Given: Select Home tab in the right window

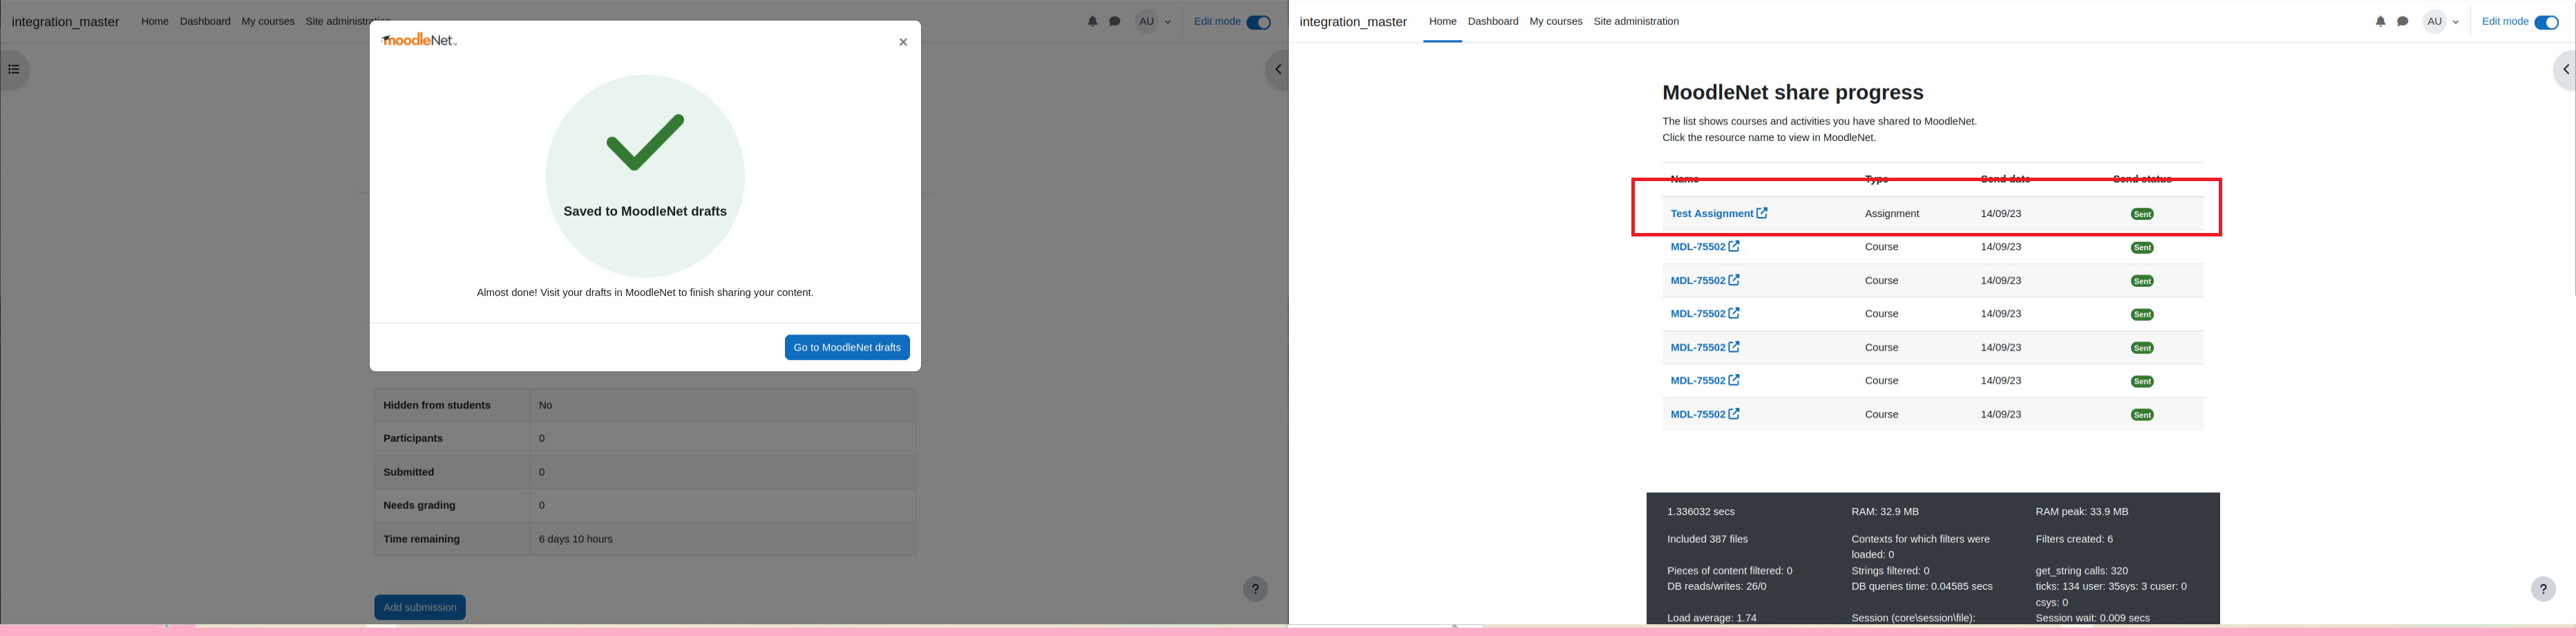Looking at the screenshot, I should pyautogui.click(x=1442, y=21).
